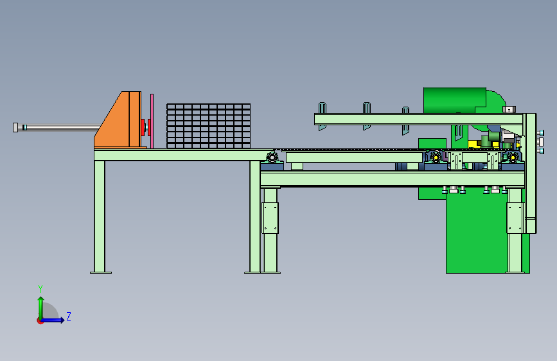This screenshot has width=557, height=361.
Task: Pick the bearing block at the table's end
Action: 272,162
